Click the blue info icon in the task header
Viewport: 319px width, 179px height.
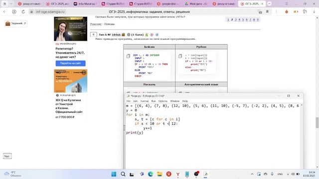[157, 35]
